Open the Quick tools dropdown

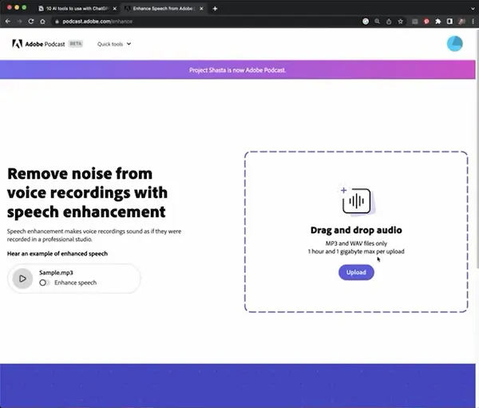(x=114, y=44)
